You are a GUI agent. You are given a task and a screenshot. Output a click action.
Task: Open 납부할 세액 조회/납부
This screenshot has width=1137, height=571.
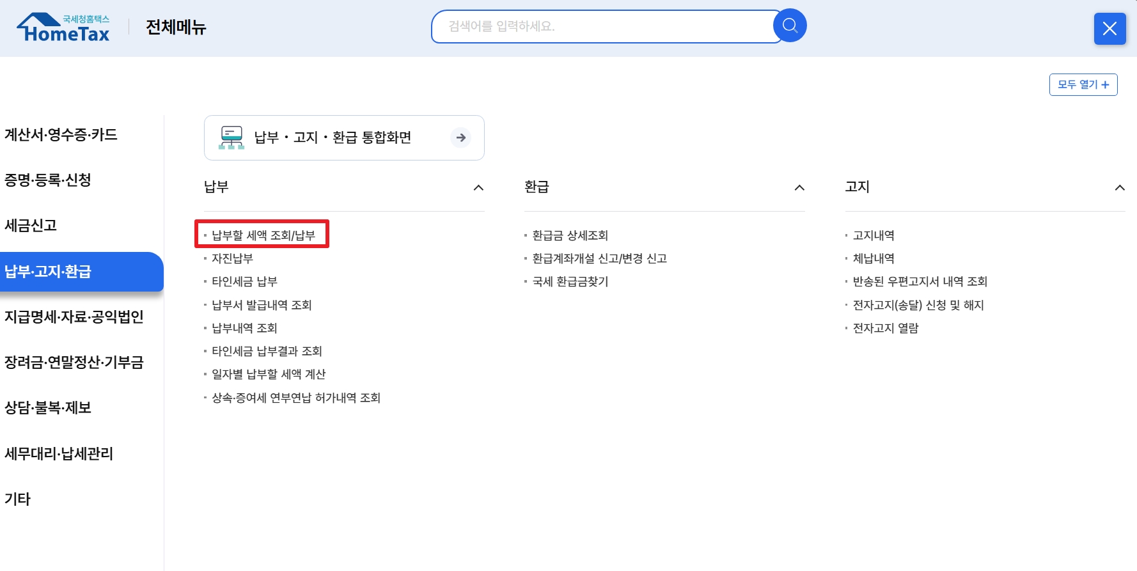[x=262, y=235]
